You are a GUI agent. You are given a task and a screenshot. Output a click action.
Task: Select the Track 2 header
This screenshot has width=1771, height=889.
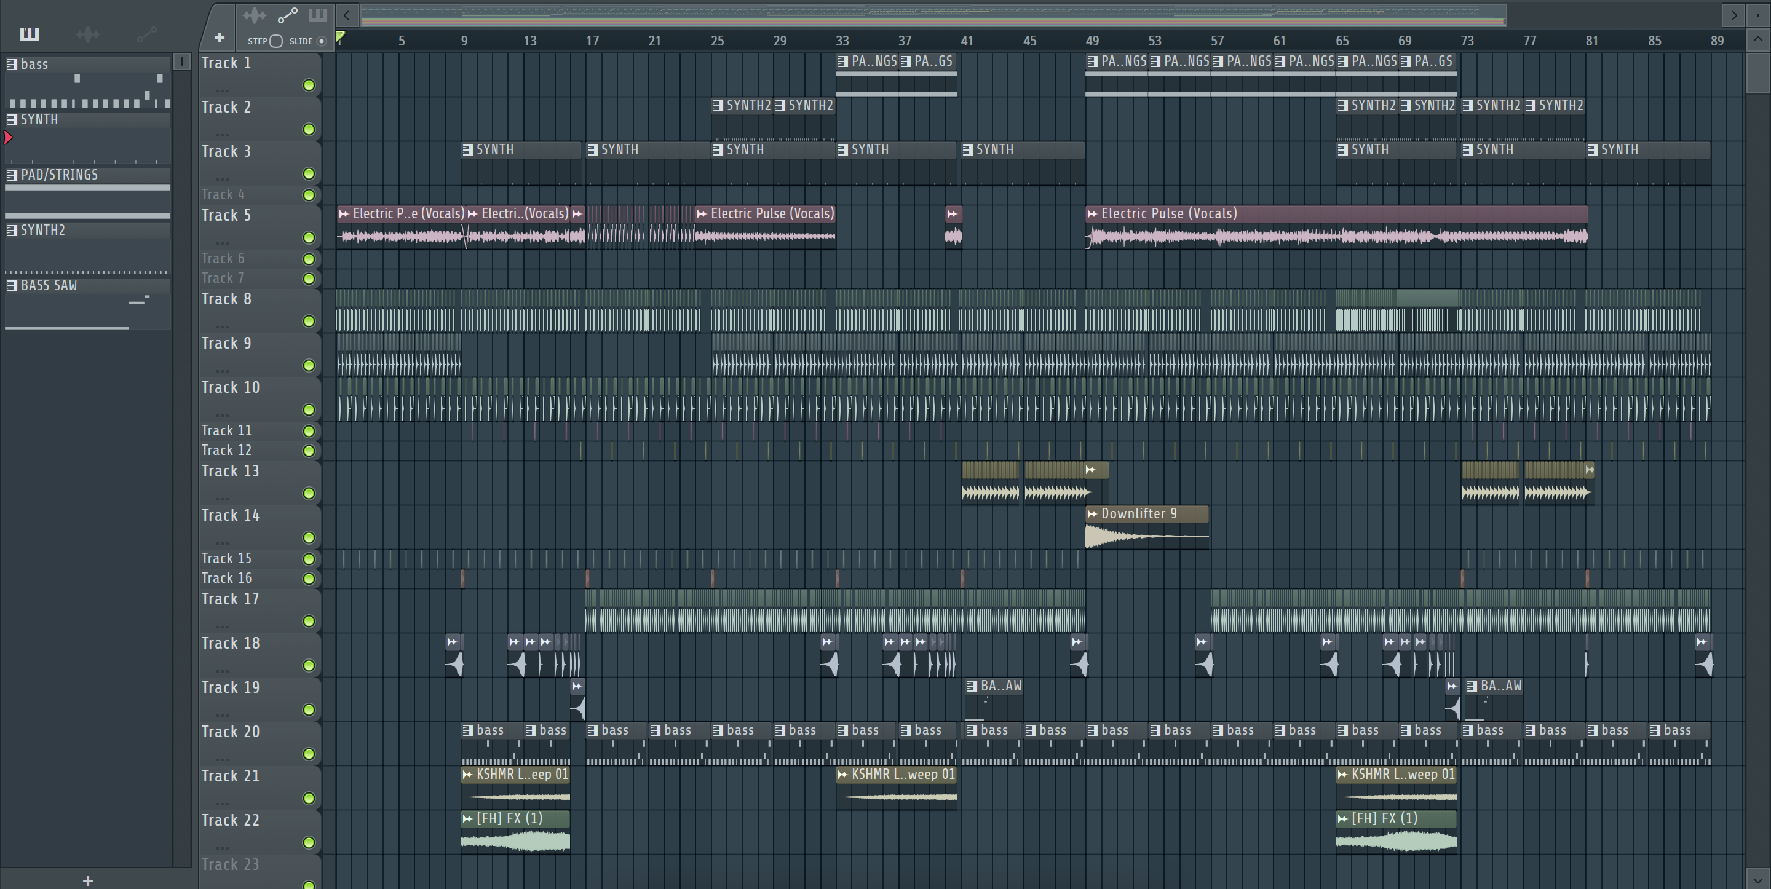click(x=260, y=118)
